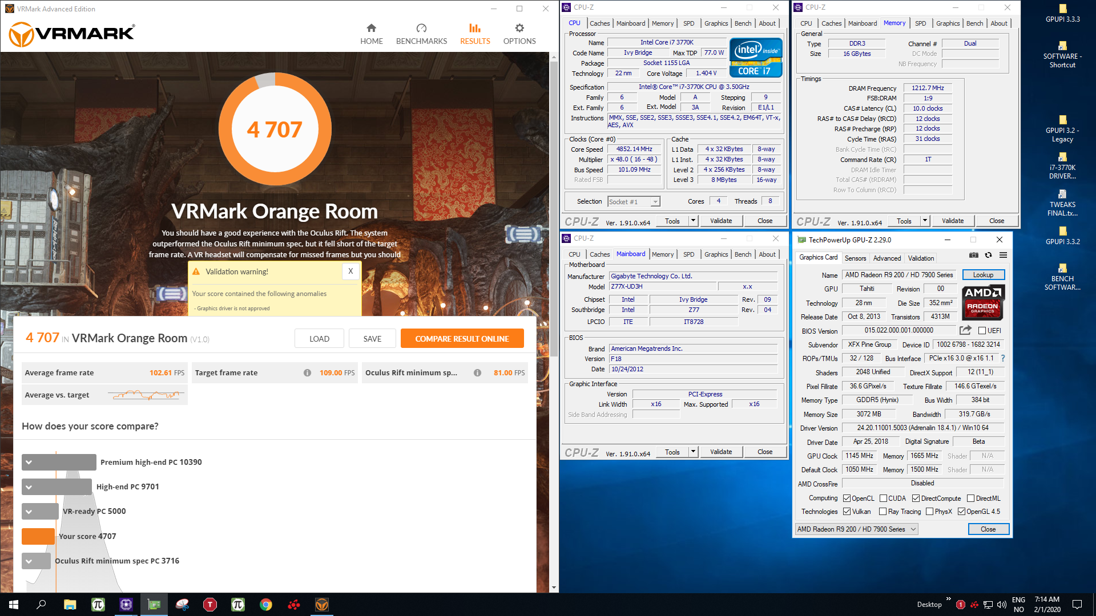This screenshot has width=1096, height=616.
Task: Toggle the OpenGL 4.5 checkbox
Action: click(x=962, y=512)
